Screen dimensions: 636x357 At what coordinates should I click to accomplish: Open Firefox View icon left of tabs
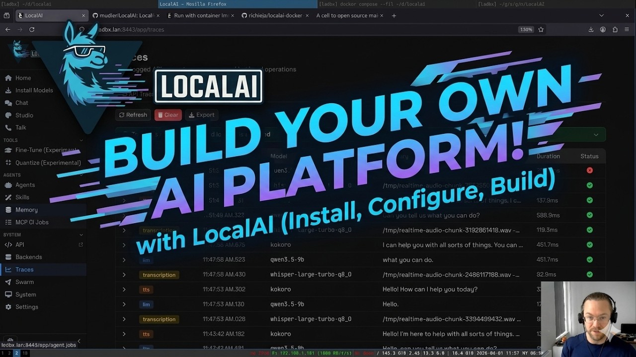click(6, 15)
